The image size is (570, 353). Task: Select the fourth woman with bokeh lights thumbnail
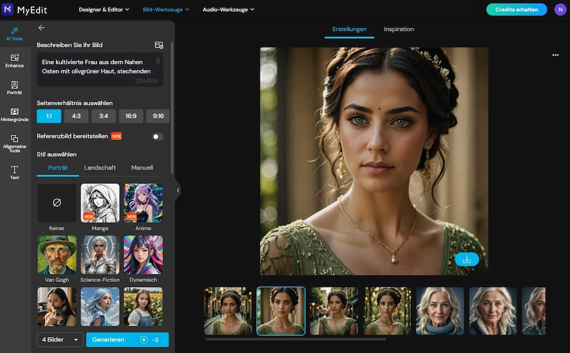point(387,311)
